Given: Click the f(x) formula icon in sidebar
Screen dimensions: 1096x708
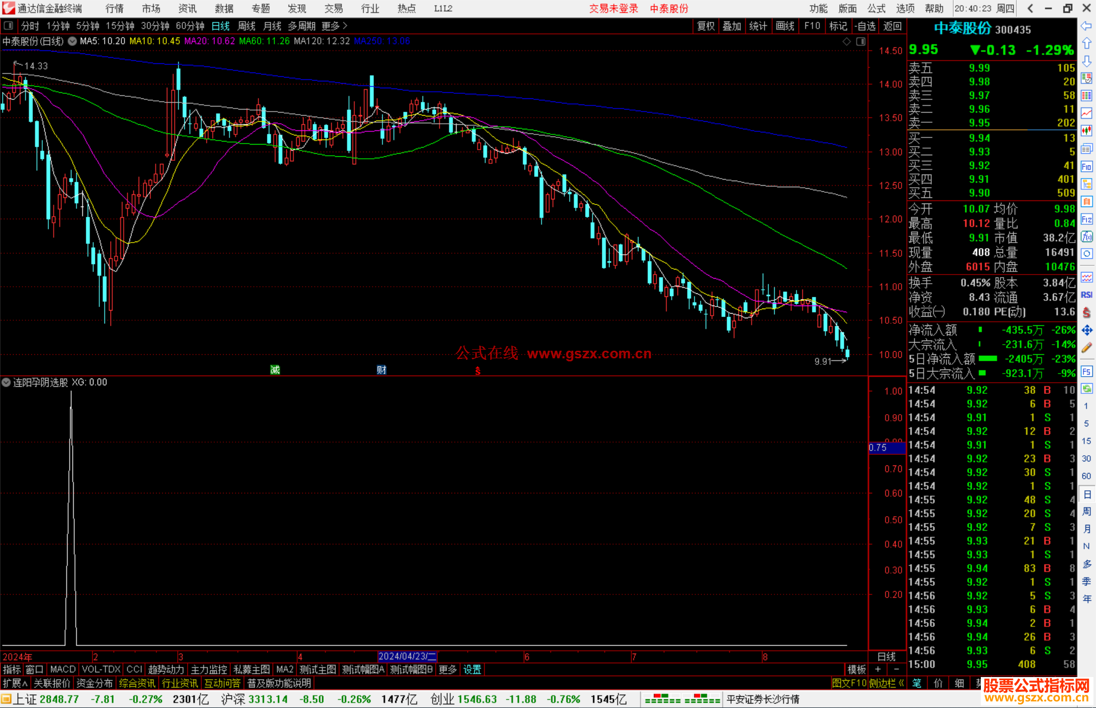Looking at the screenshot, I should pos(1086,237).
